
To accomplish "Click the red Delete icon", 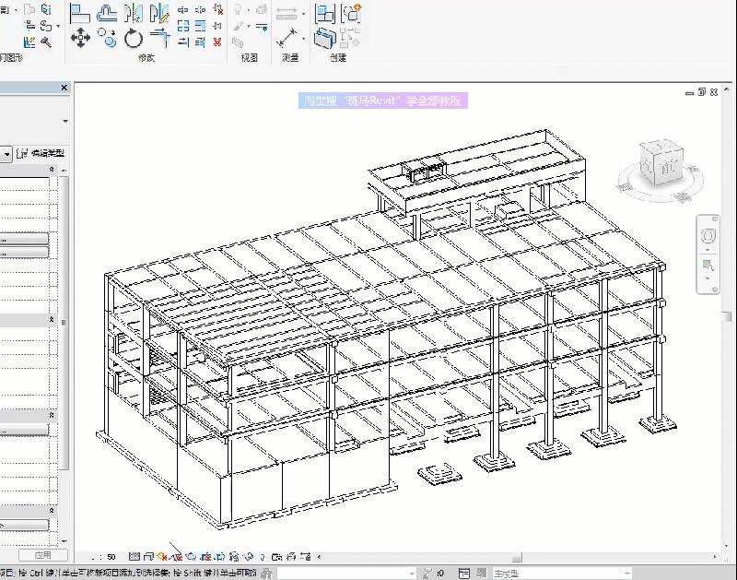I will 217,41.
